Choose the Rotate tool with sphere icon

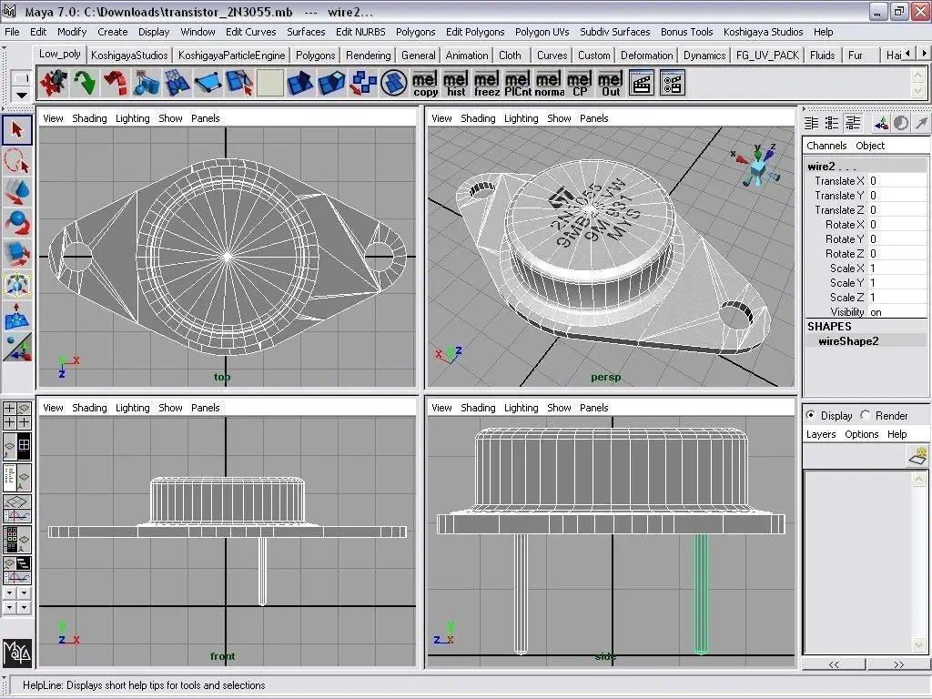click(16, 224)
